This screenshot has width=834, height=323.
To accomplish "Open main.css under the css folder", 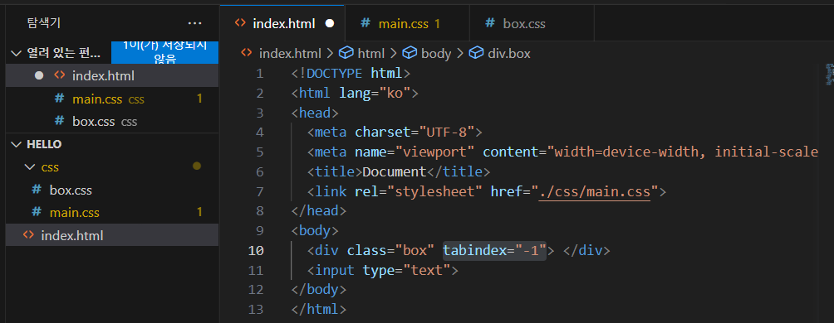I will point(111,213).
